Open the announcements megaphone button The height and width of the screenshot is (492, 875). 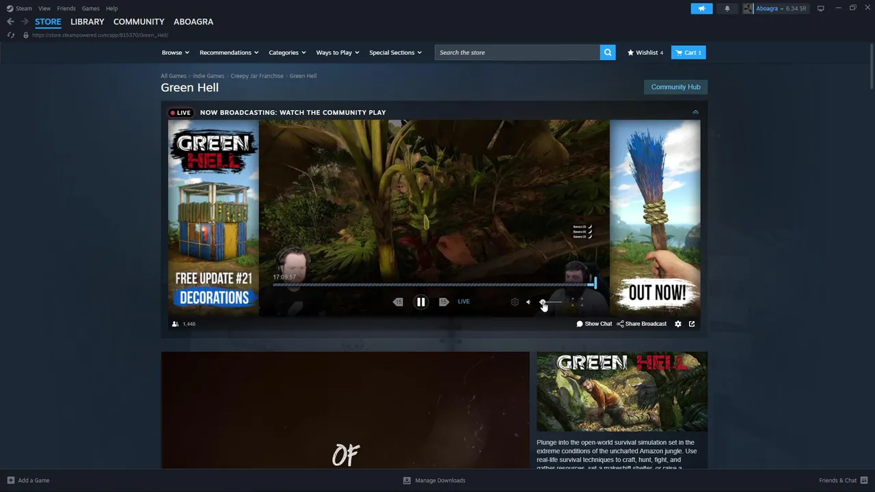tap(701, 8)
